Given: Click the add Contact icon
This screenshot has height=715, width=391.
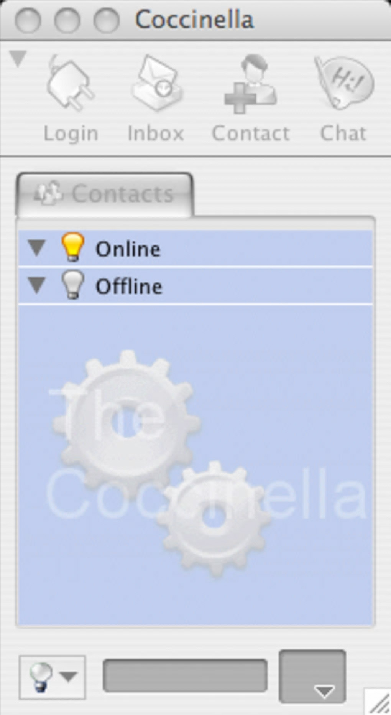Looking at the screenshot, I should [250, 84].
